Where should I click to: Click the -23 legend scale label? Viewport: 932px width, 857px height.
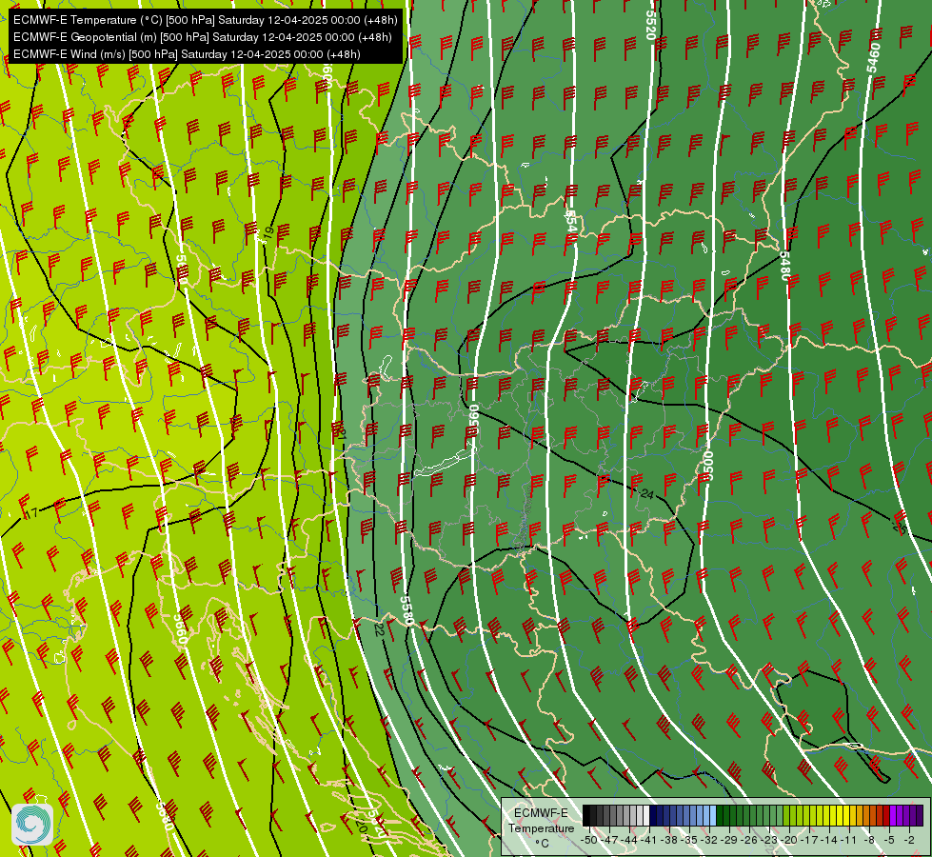(x=768, y=840)
